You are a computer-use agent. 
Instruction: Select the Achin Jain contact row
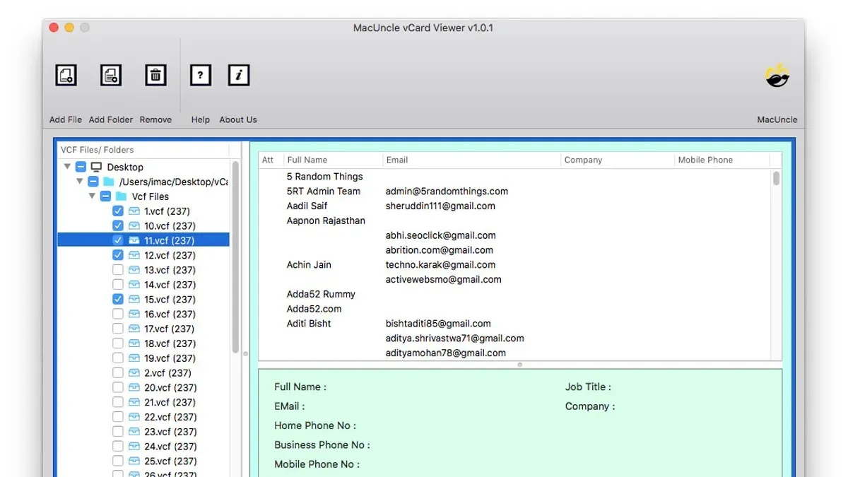[x=515, y=265]
